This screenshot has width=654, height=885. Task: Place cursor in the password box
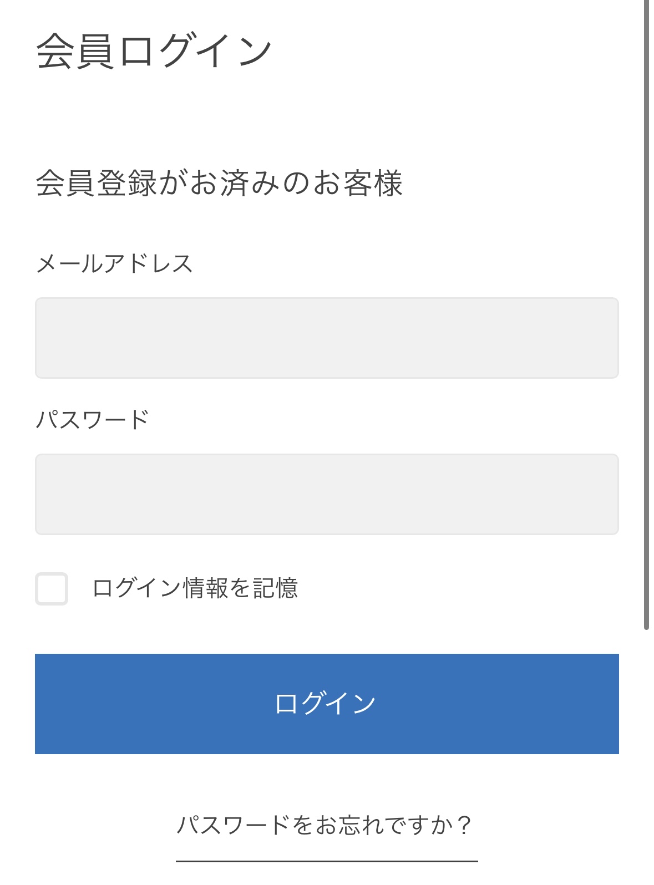tap(327, 495)
